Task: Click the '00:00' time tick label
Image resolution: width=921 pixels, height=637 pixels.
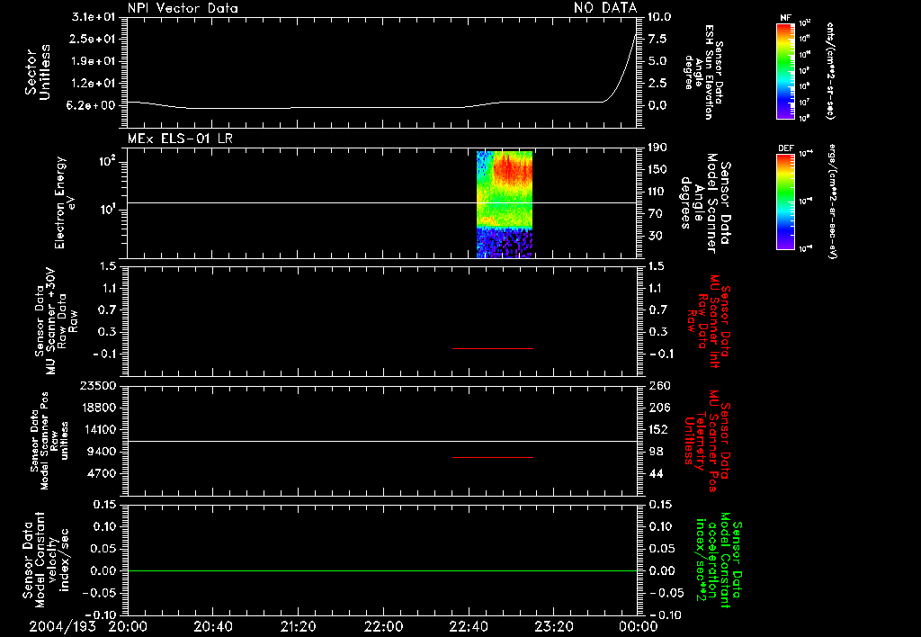Action: pos(638,626)
